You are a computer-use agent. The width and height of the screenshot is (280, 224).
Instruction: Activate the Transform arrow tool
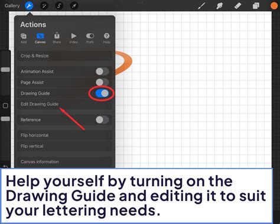(74, 6)
